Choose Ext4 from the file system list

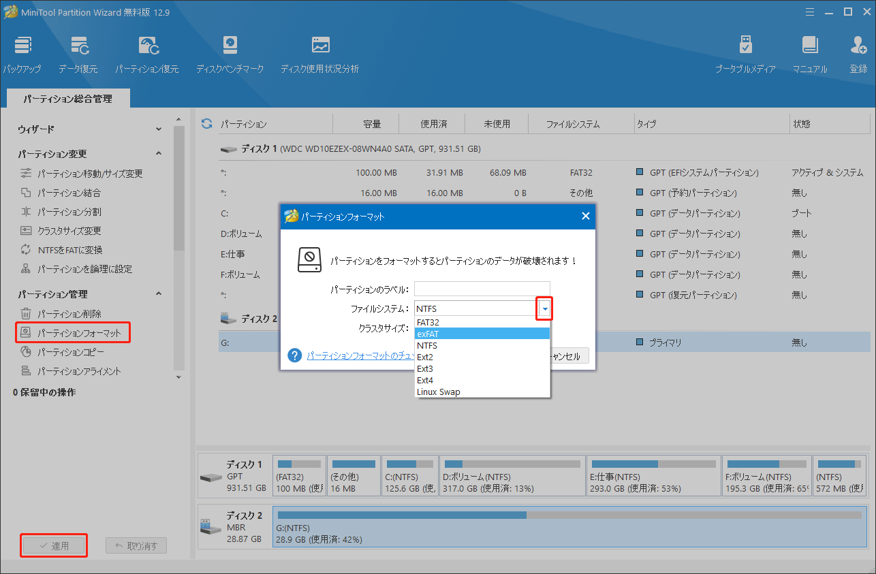tap(482, 380)
